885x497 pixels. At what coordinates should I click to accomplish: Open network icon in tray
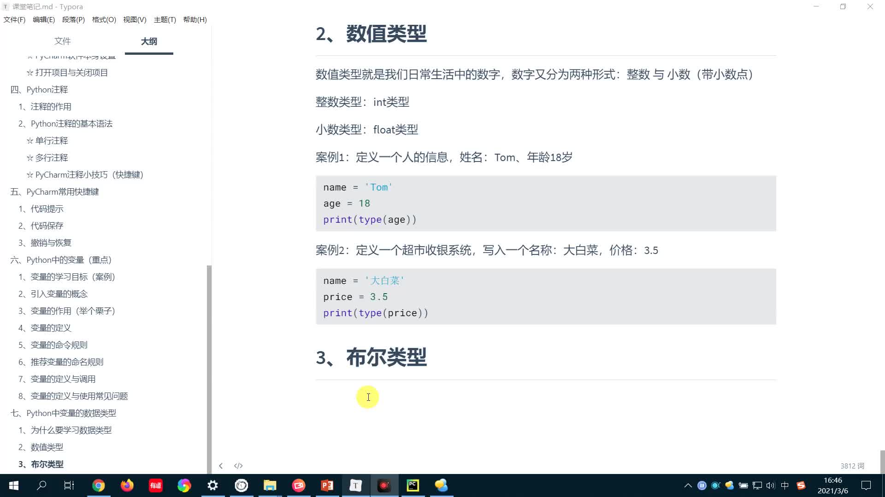pos(757,485)
